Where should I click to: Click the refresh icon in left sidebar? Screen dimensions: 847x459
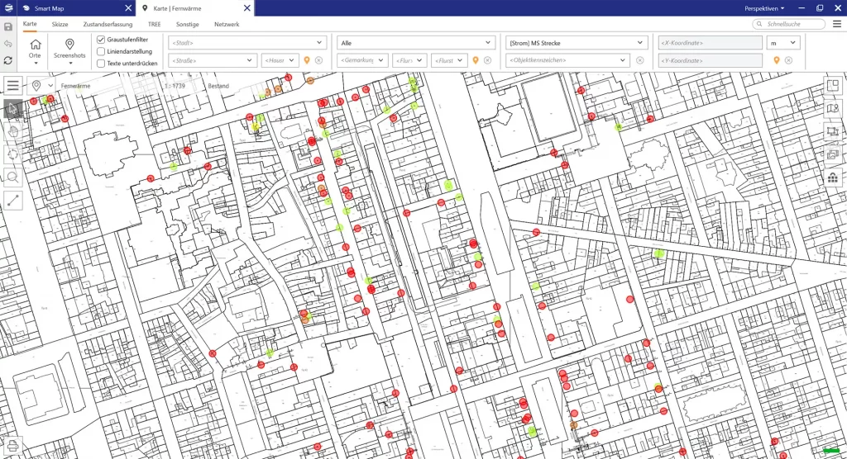point(8,60)
